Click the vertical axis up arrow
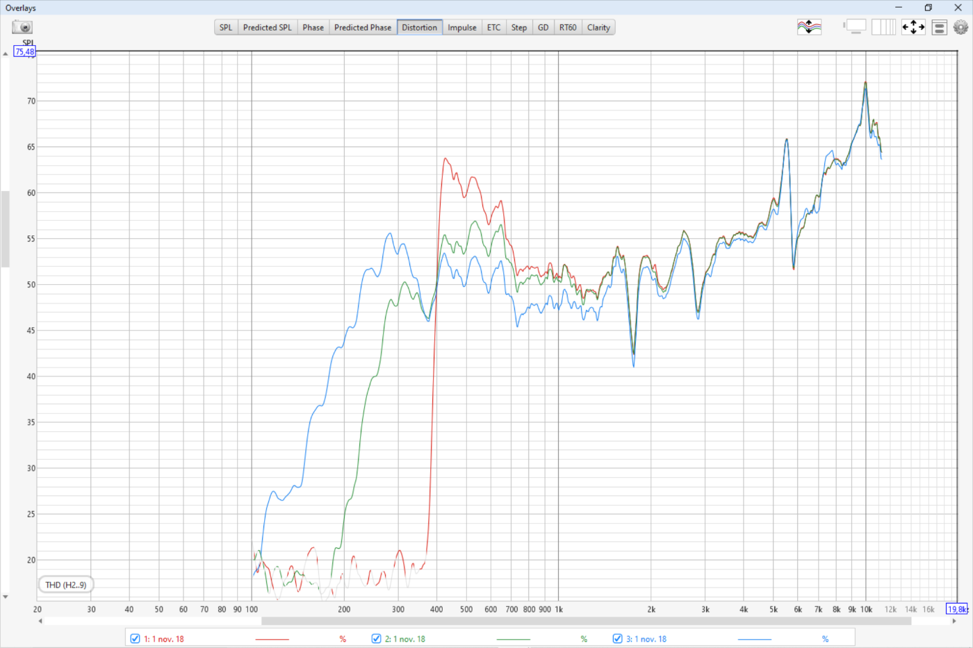This screenshot has height=648, width=973. [6, 54]
